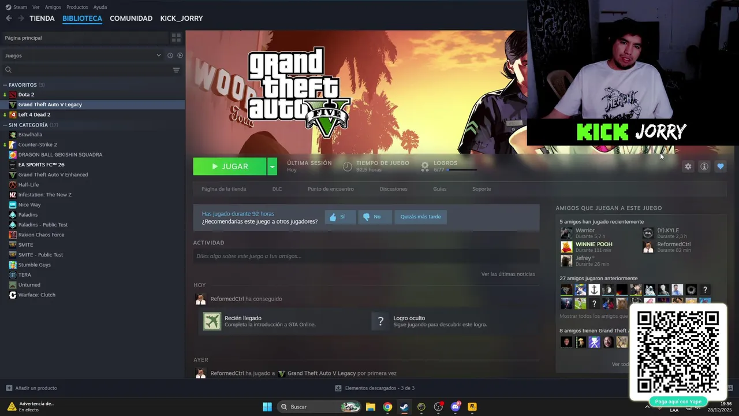Open the Ayuda menu
The width and height of the screenshot is (739, 416).
click(100, 7)
